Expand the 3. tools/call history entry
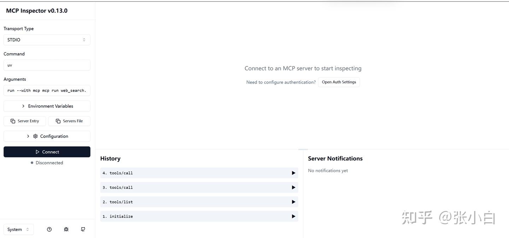 tap(199, 187)
